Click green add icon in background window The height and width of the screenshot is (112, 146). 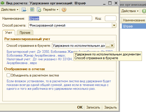(x=144, y=11)
